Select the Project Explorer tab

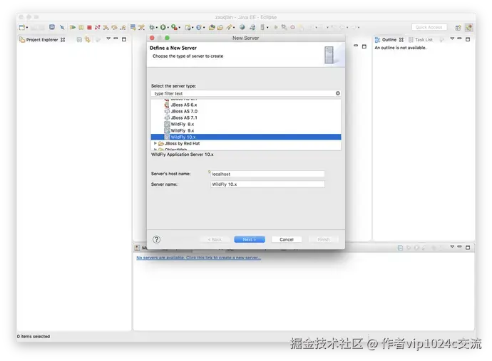pyautogui.click(x=42, y=40)
